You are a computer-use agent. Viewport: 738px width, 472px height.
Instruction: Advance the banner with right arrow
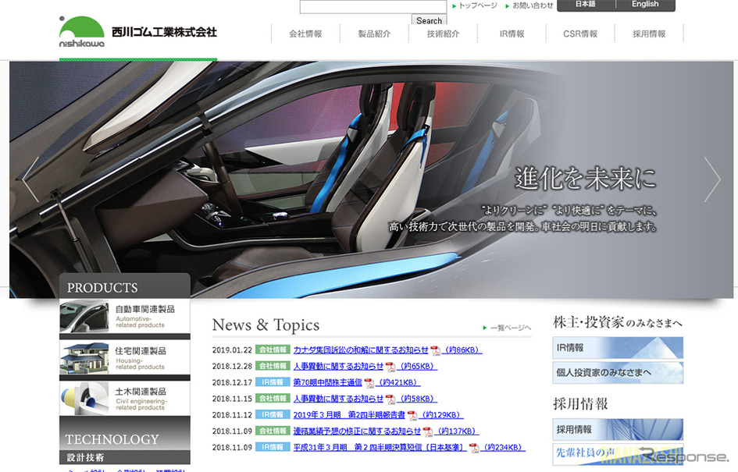pos(712,179)
